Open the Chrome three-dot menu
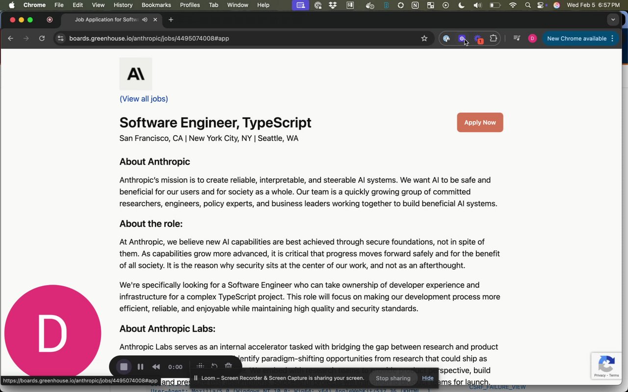Image resolution: width=628 pixels, height=392 pixels. 612,38
